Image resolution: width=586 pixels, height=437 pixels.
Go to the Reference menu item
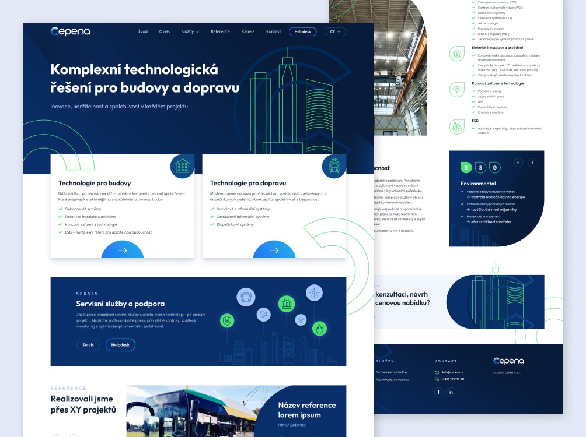(220, 31)
